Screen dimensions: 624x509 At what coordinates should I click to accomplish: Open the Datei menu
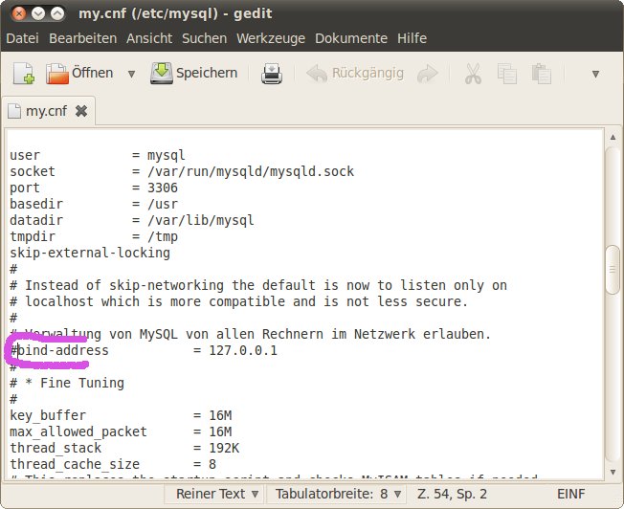click(23, 38)
